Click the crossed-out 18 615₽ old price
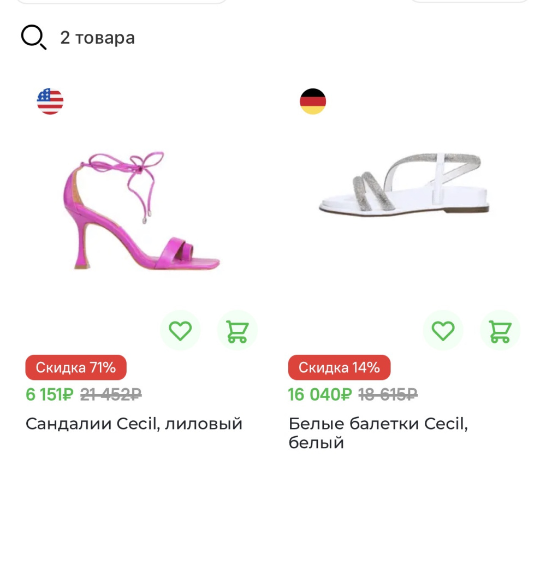 (x=388, y=394)
